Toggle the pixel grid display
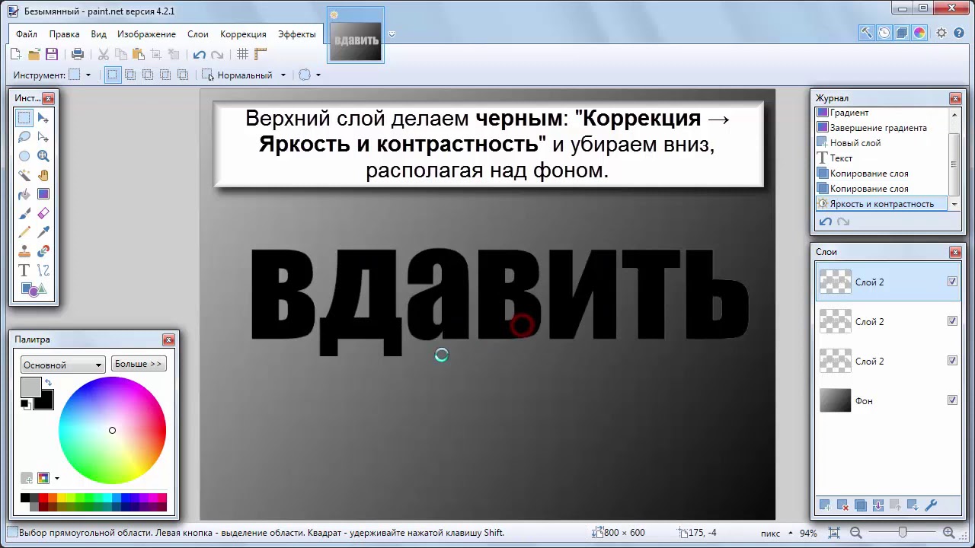The image size is (975, 548). [x=242, y=54]
